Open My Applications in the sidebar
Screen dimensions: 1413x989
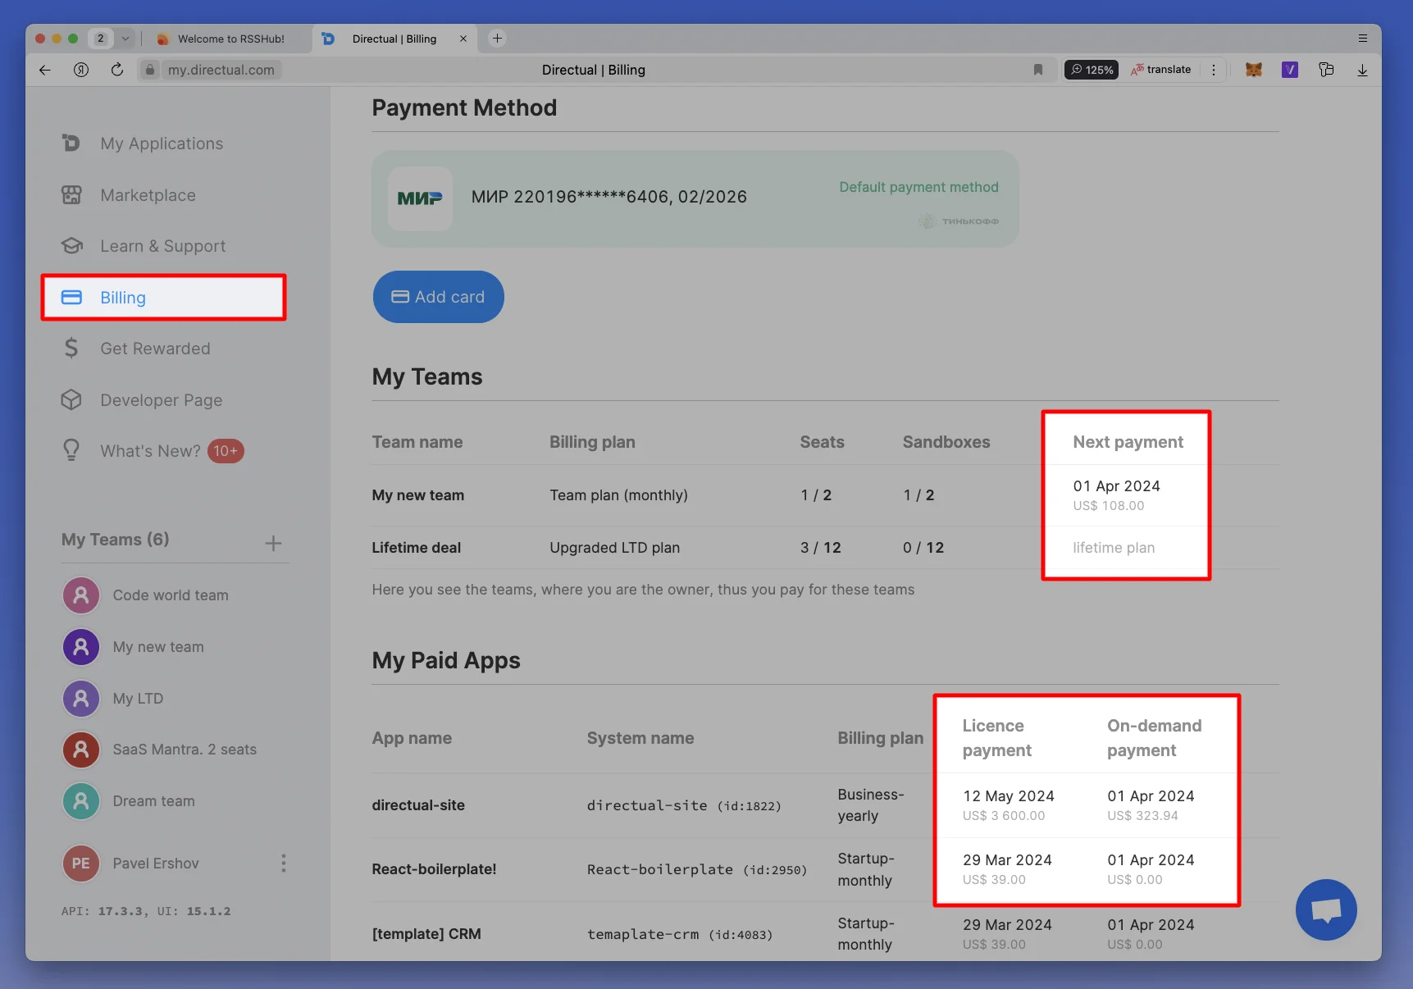click(x=162, y=144)
